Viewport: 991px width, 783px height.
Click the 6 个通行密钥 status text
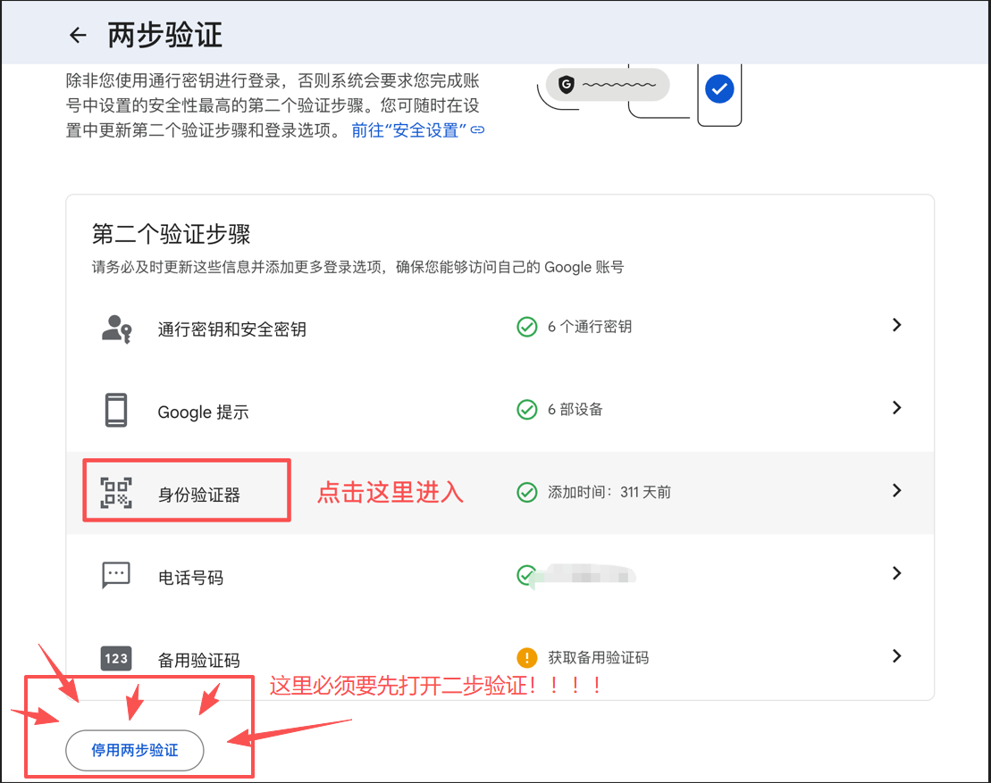point(590,327)
